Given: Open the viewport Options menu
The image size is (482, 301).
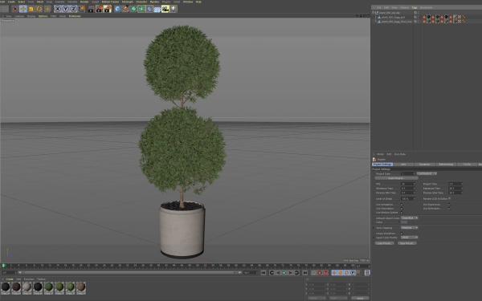Looking at the screenshot, I should (43, 16).
